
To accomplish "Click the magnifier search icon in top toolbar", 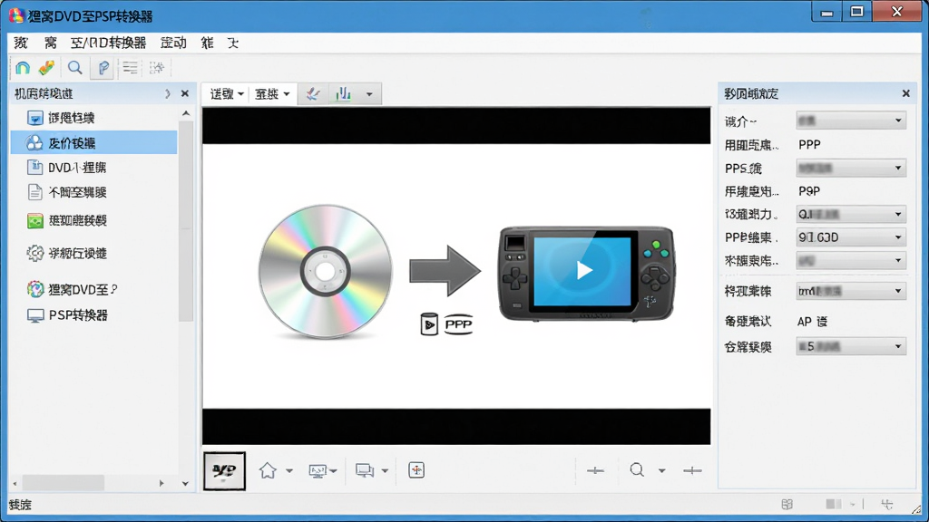I will point(74,68).
